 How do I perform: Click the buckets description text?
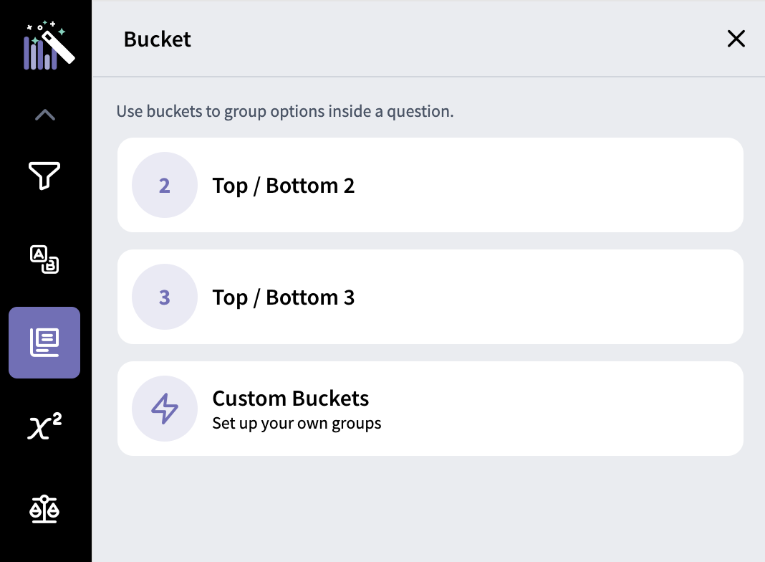pyautogui.click(x=285, y=112)
